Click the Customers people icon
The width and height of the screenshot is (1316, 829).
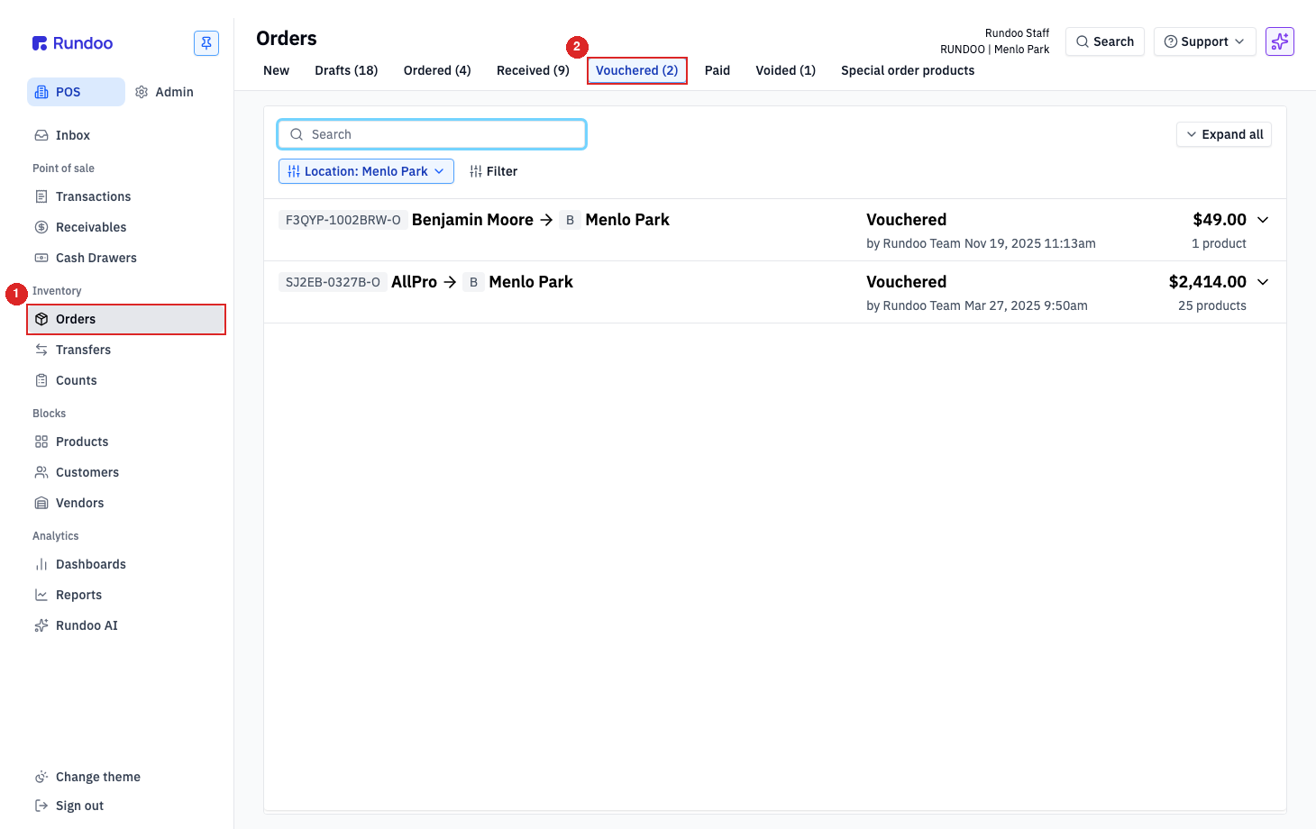41,472
